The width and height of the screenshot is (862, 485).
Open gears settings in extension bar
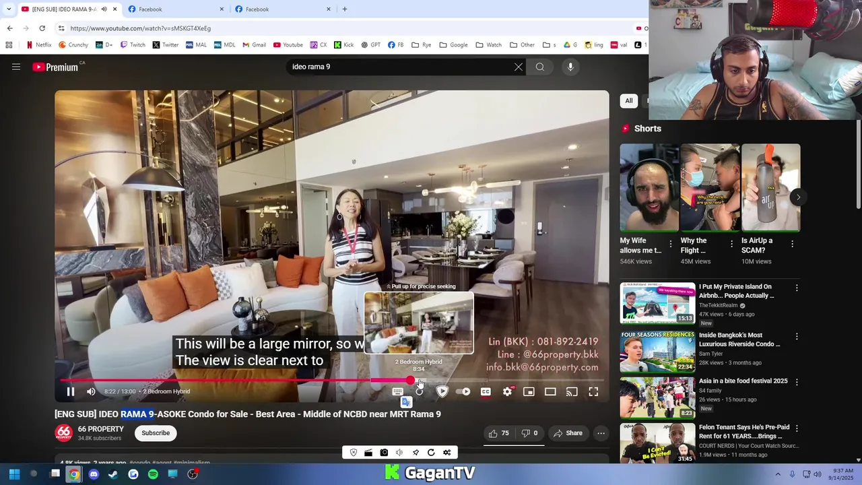tap(447, 453)
